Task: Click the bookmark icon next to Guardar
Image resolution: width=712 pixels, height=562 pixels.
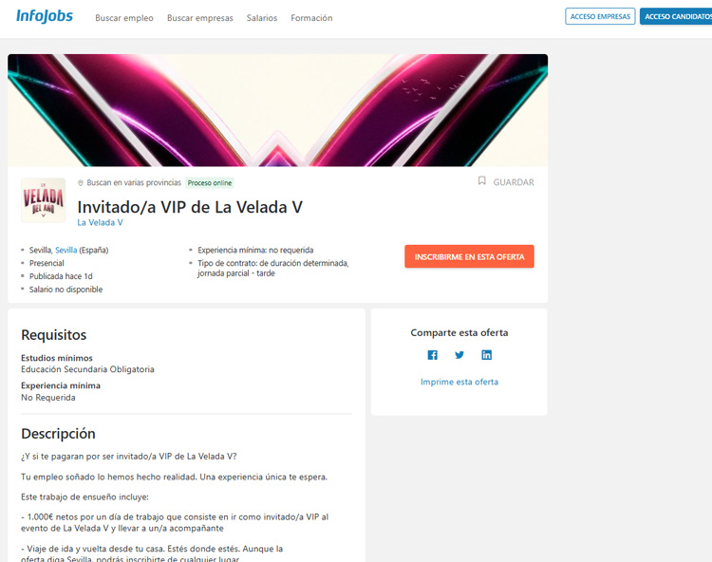Action: tap(481, 181)
